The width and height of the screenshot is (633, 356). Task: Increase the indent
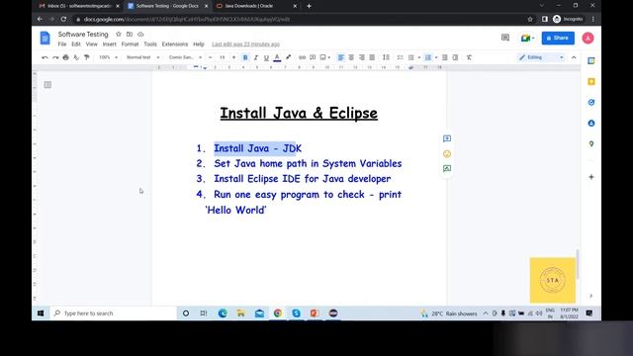point(455,57)
